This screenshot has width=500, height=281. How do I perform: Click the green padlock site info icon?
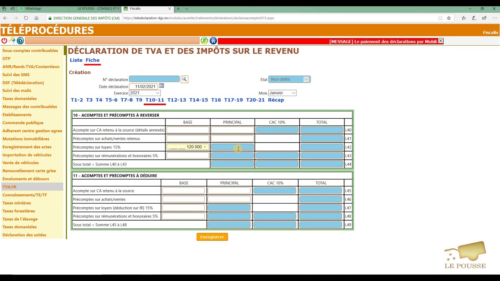[50, 18]
